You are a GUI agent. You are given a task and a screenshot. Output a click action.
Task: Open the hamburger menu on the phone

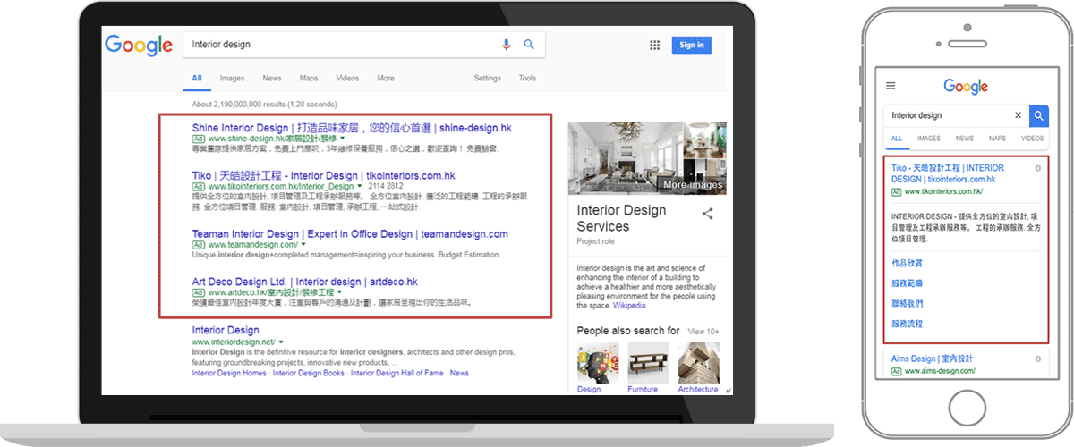pyautogui.click(x=891, y=86)
